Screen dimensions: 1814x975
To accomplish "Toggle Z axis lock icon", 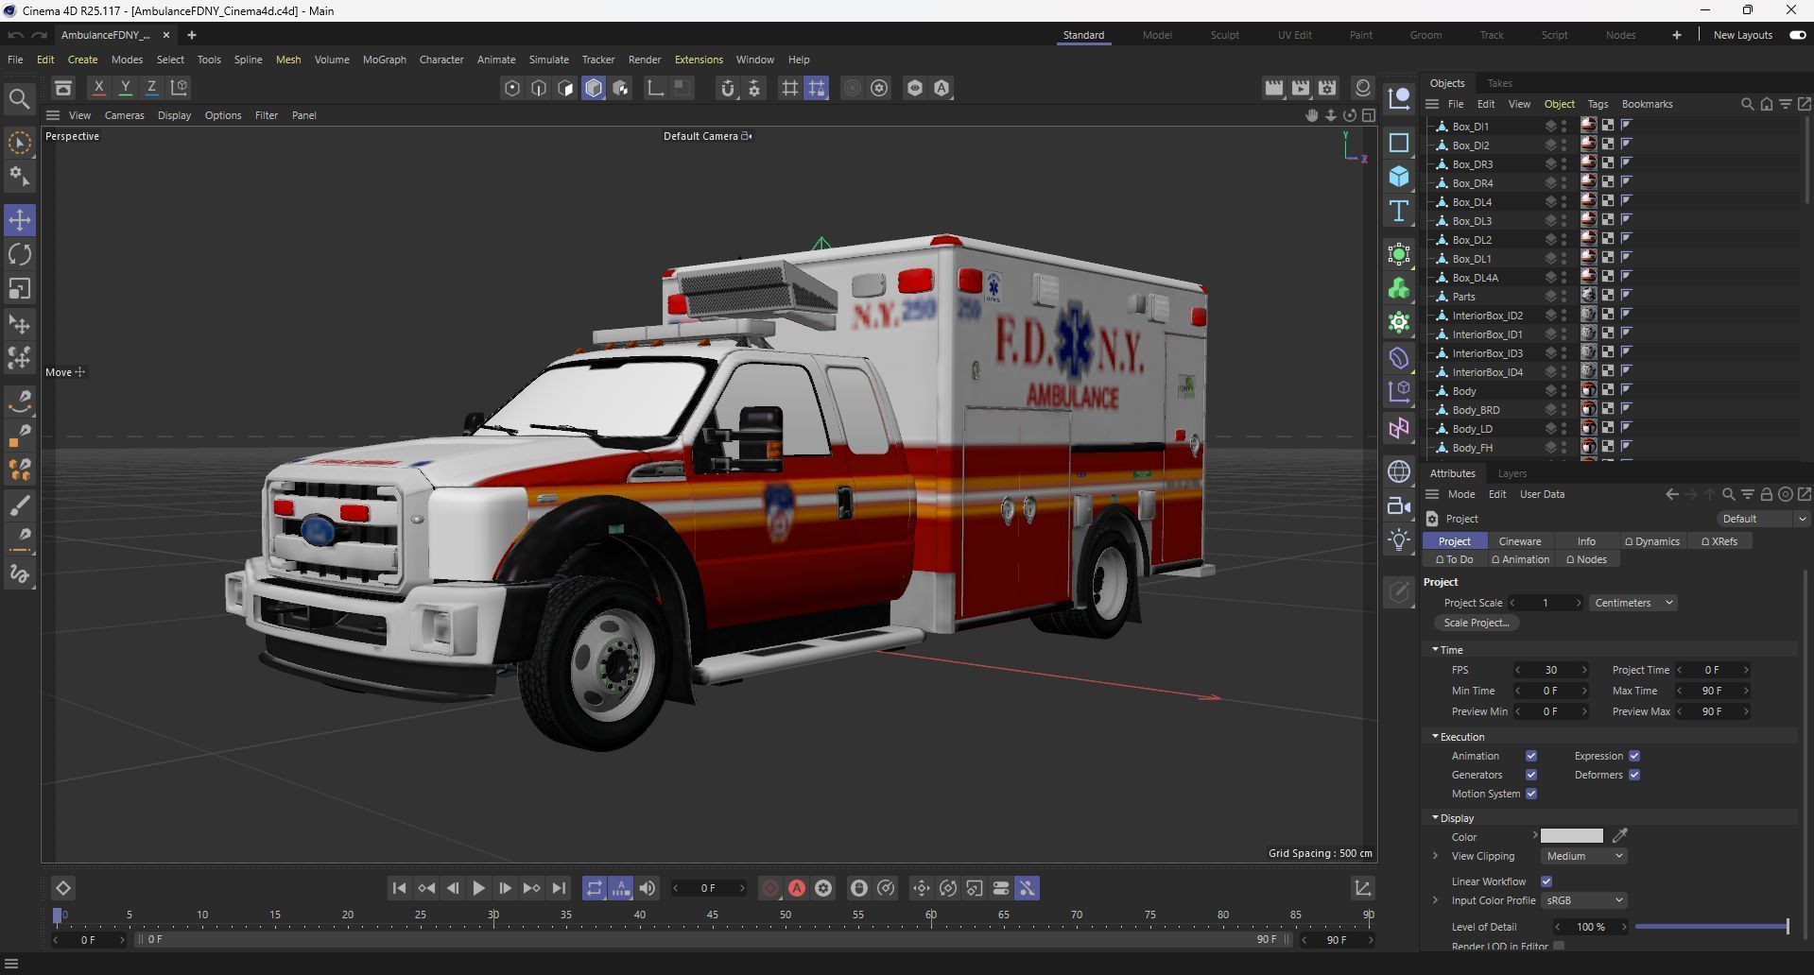I will pyautogui.click(x=151, y=88).
